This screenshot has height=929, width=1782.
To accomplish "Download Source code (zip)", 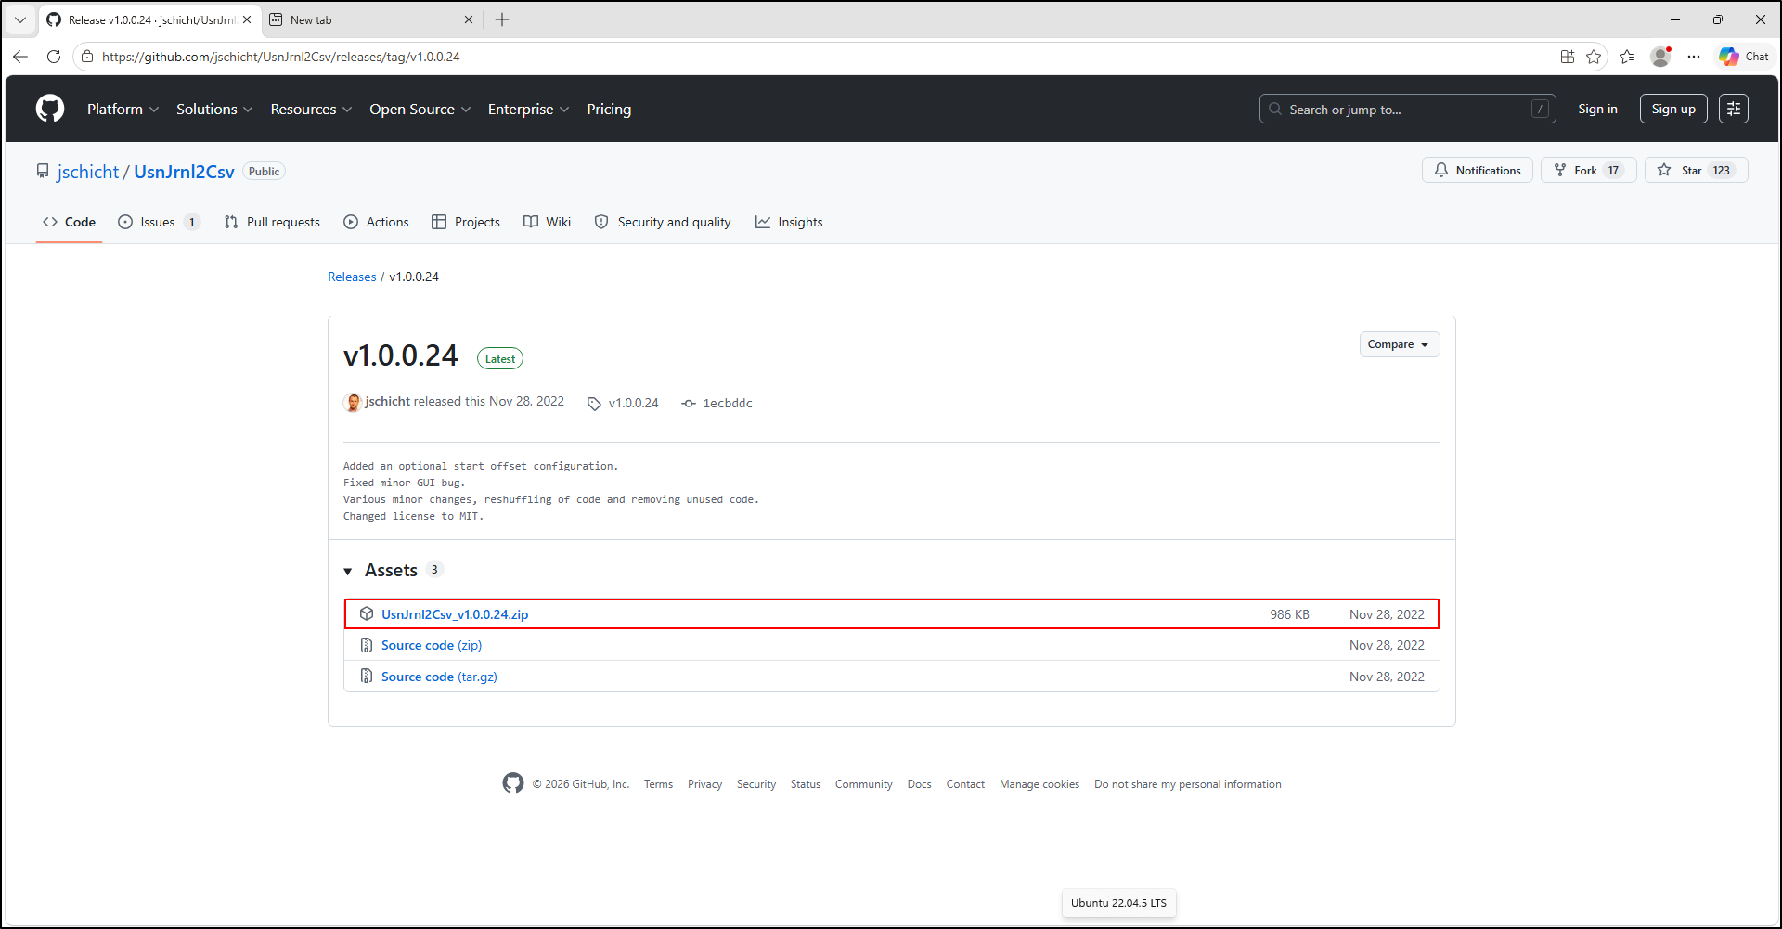I will [x=432, y=645].
